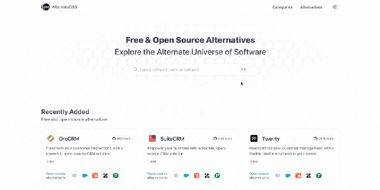The height and width of the screenshot is (190, 380).
Task: Click the Salesforce icon in SuiteCRM card
Action: click(187, 176)
